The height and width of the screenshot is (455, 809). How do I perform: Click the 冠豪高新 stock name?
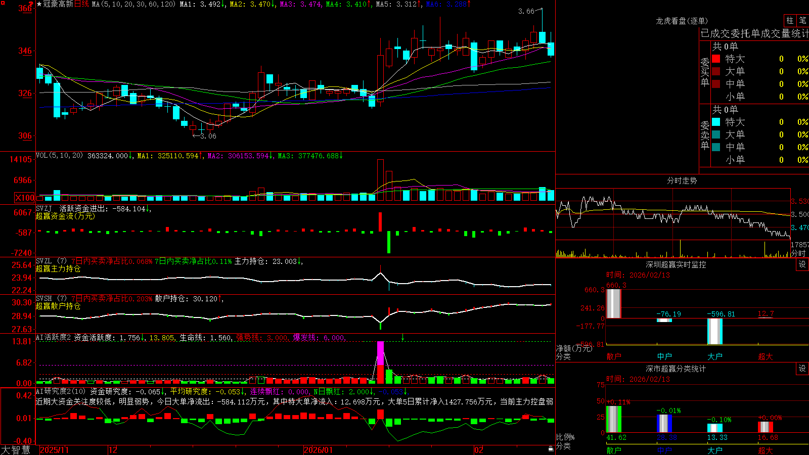[58, 4]
